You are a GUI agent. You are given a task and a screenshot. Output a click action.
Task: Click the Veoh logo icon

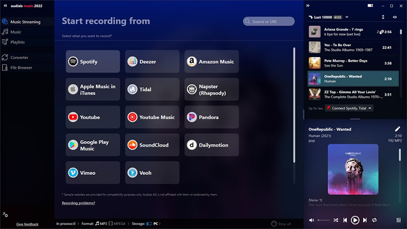coord(132,173)
